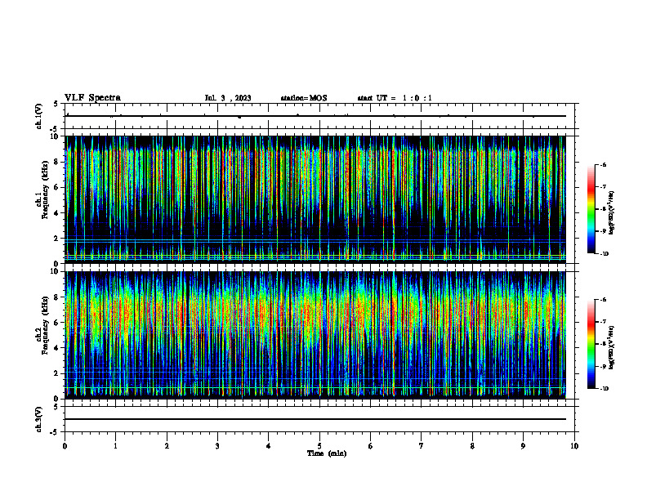647x500 pixels.
Task: Click the "start UT = 1:0:1" text
Action: coord(395,98)
